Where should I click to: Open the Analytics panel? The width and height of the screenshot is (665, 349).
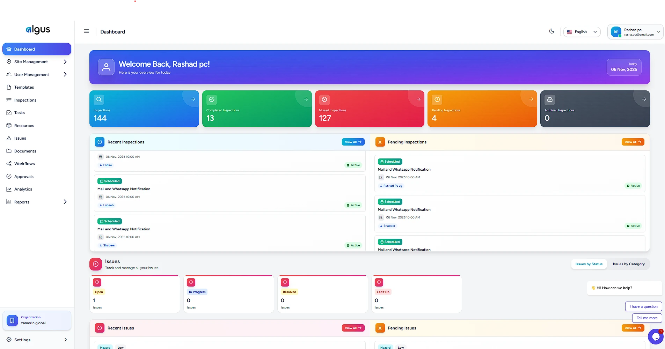23,189
